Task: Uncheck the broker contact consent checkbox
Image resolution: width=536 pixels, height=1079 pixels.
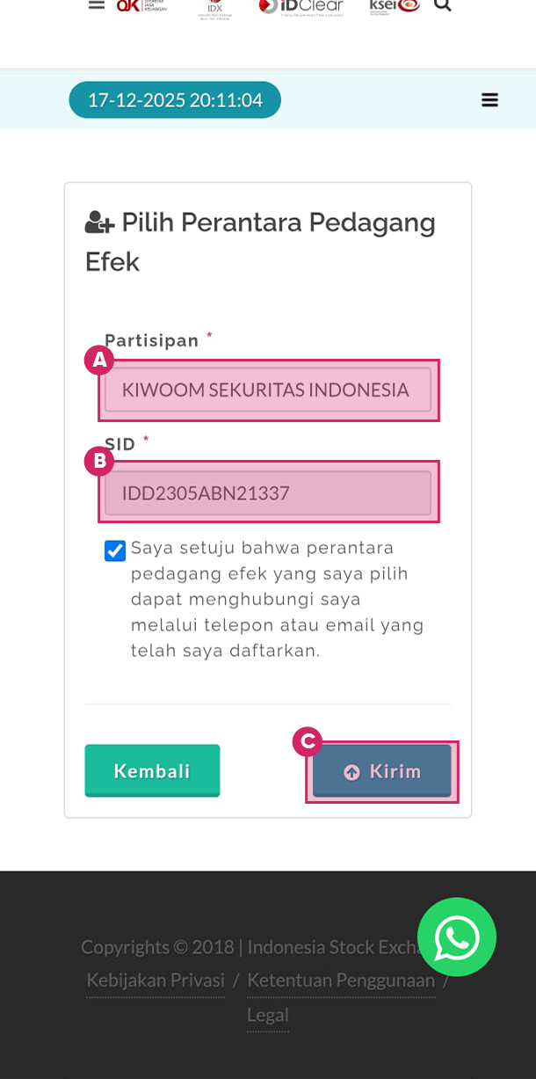Action: point(115,550)
